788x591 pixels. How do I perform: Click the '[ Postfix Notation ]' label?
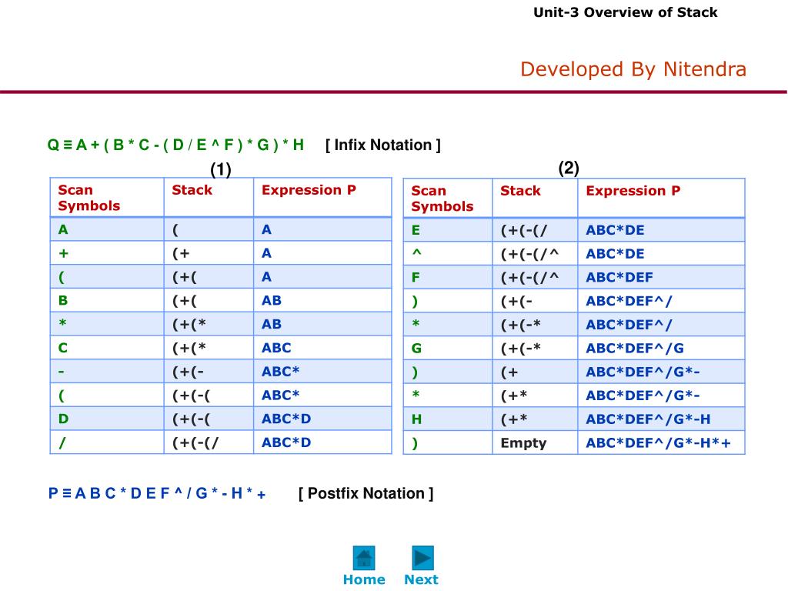pyautogui.click(x=366, y=493)
